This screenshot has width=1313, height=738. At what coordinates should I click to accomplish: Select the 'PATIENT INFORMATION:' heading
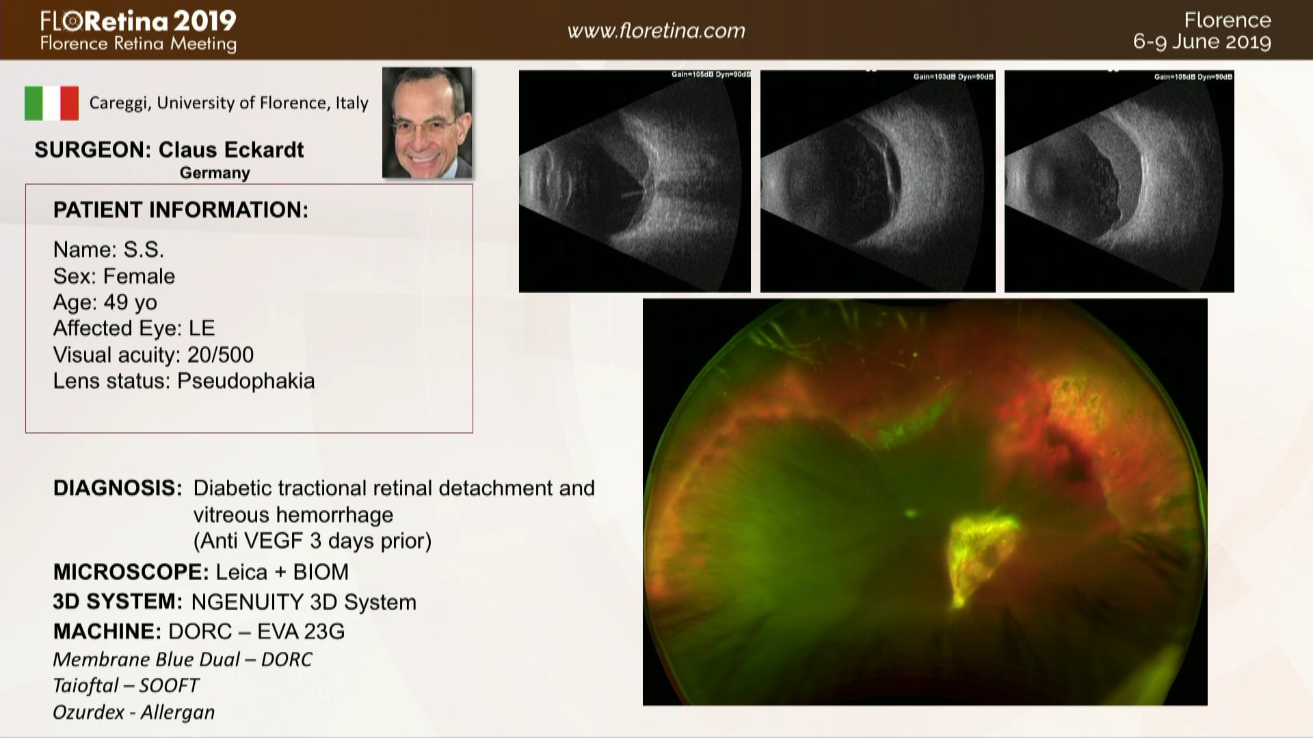pos(181,210)
